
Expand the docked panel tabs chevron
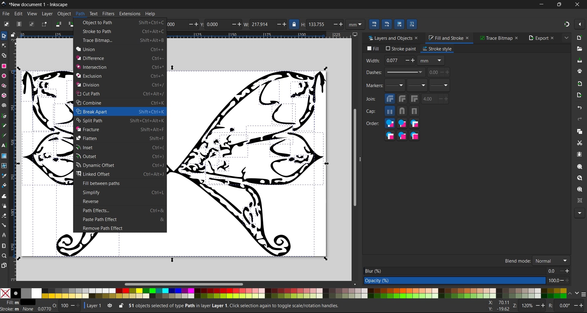[x=567, y=38]
